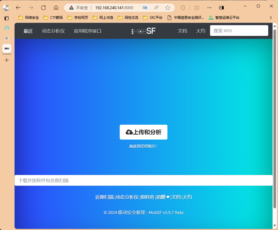The image size is (278, 230).
Task: Focus the 搜索 MD5 search field
Action: tap(239, 31)
